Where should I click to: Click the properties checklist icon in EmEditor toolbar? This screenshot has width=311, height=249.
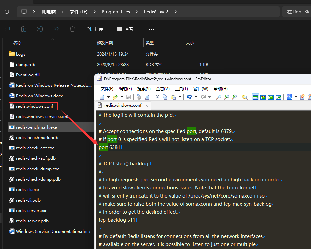pos(303,97)
